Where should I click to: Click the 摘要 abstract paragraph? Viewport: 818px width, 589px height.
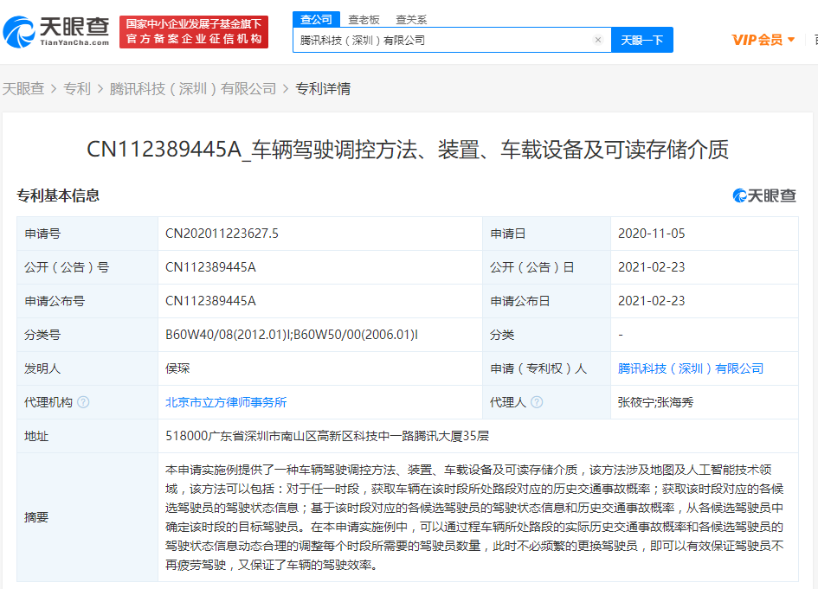click(474, 517)
